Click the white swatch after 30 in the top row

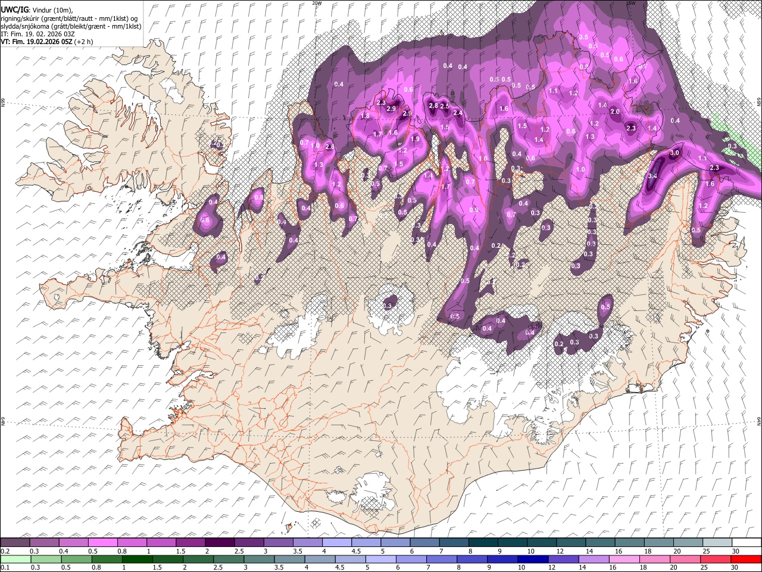pos(747,542)
